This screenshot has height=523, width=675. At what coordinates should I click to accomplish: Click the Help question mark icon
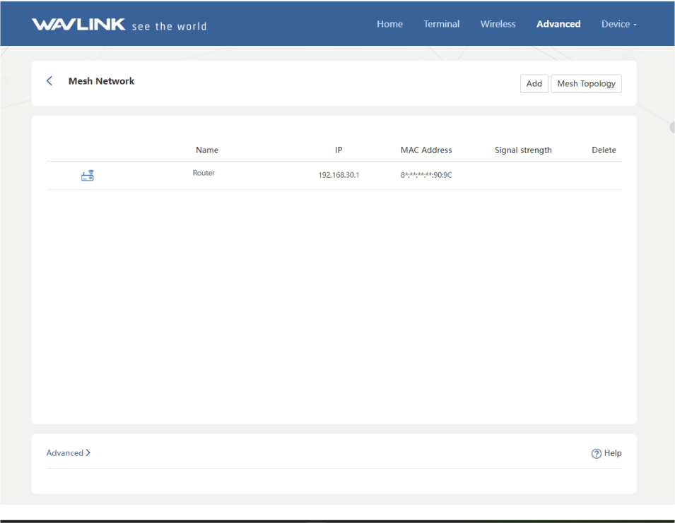596,454
